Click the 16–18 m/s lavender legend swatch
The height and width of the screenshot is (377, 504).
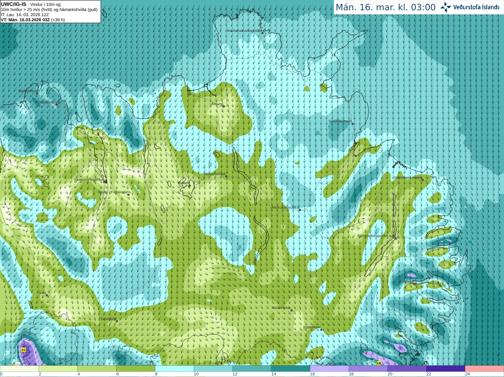[x=330, y=369]
